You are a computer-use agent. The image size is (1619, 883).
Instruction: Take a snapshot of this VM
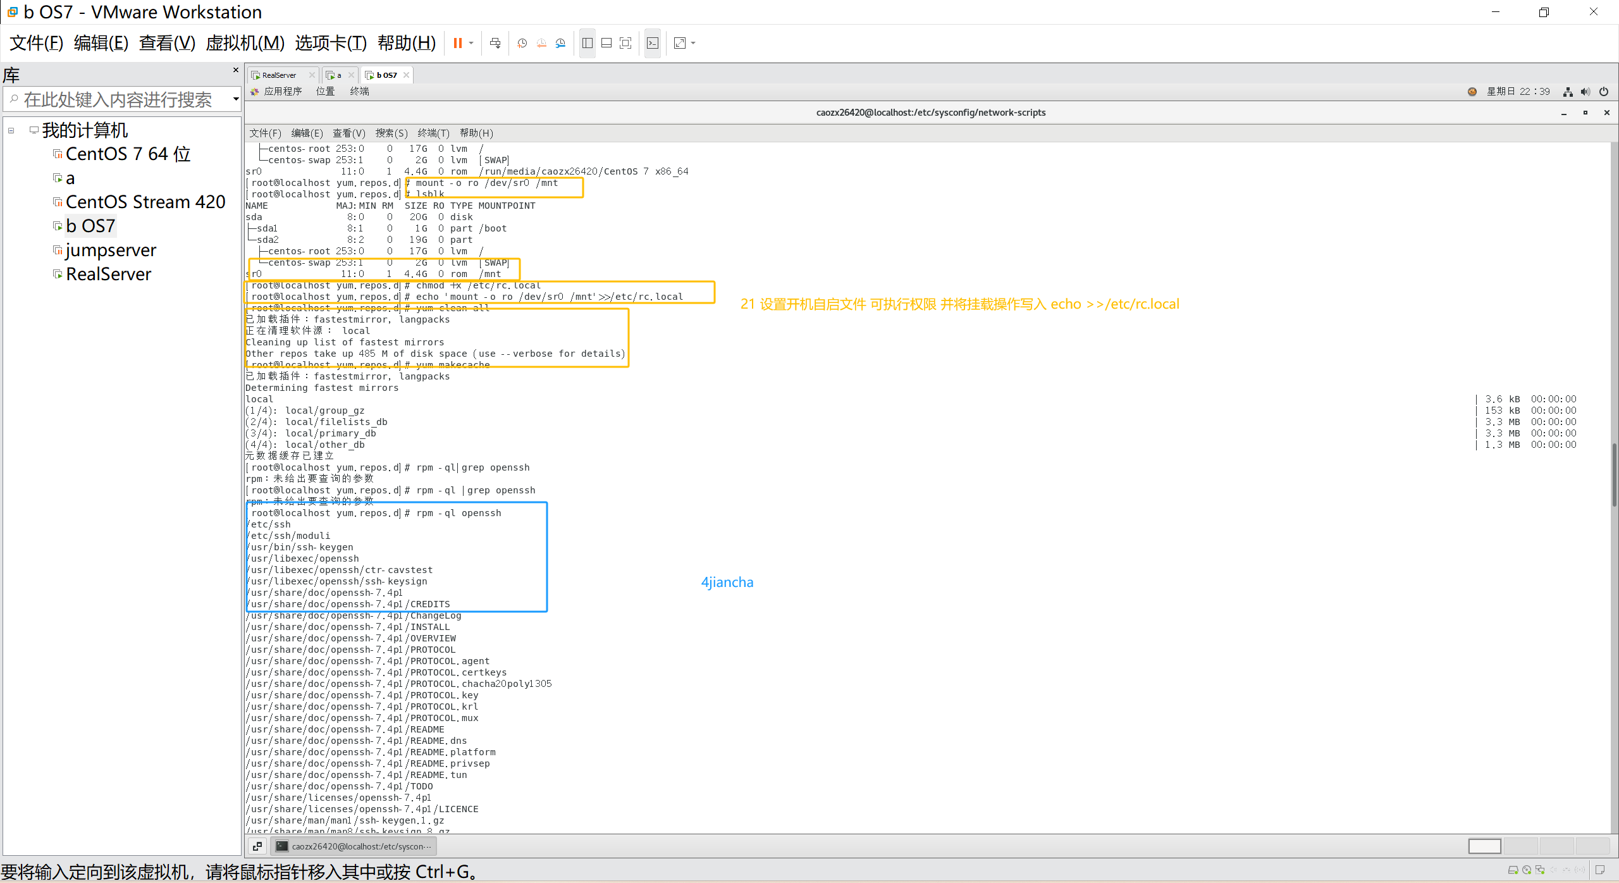click(x=522, y=43)
